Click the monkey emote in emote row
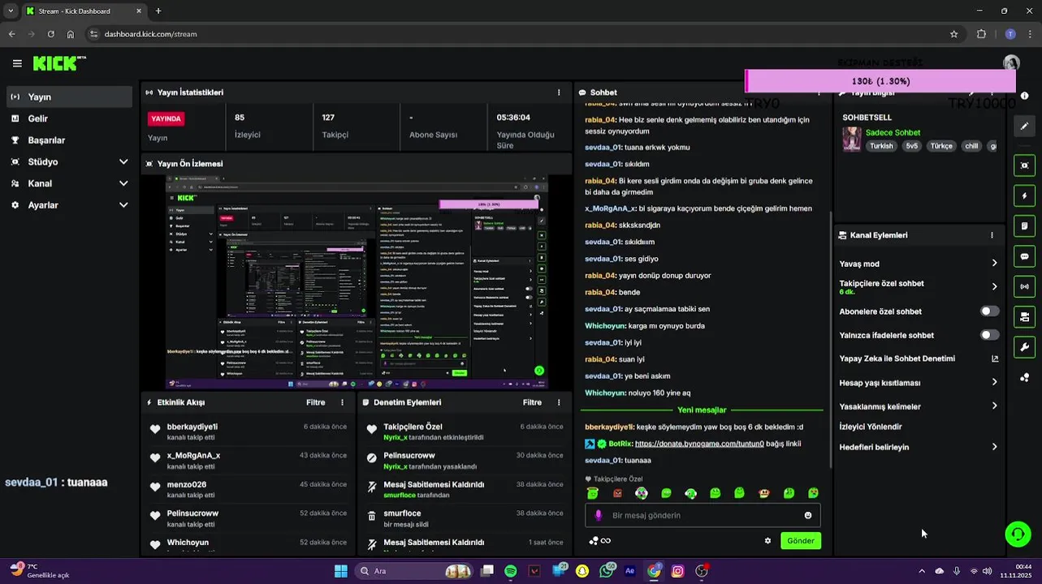Image resolution: width=1042 pixels, height=584 pixels. (x=764, y=493)
